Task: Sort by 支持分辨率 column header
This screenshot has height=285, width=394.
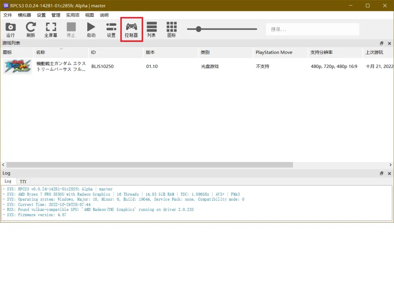Action: click(336, 53)
